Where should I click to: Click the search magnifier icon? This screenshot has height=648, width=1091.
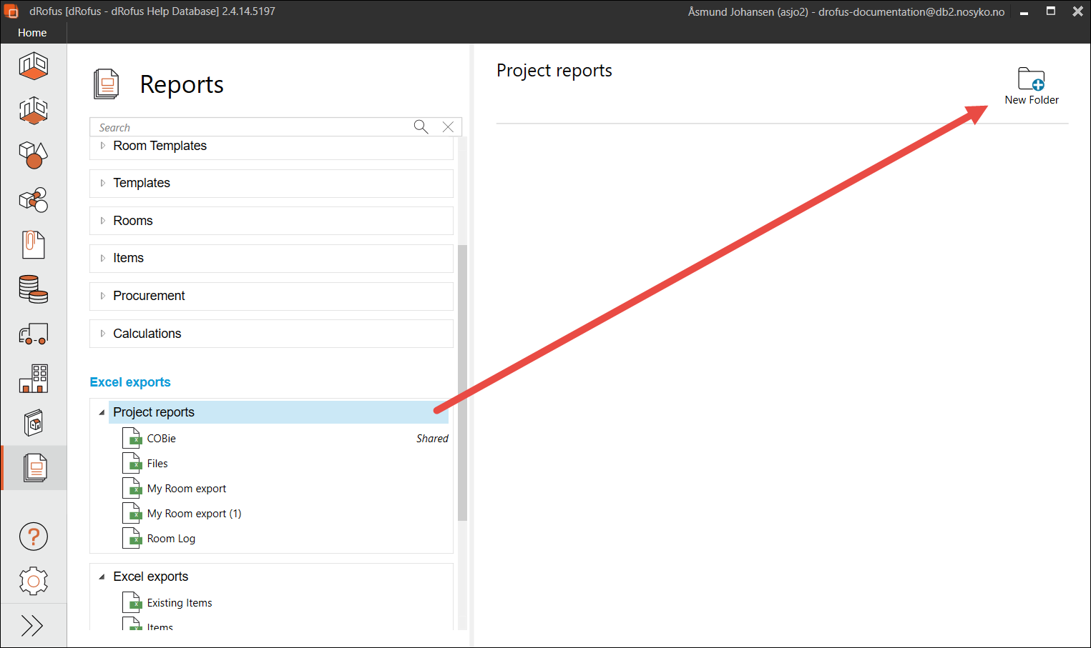[x=421, y=126]
